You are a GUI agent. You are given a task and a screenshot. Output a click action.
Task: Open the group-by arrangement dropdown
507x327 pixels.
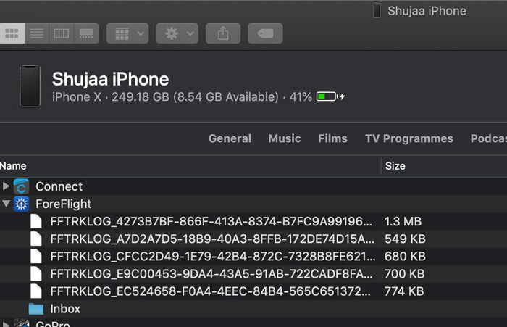tap(127, 33)
